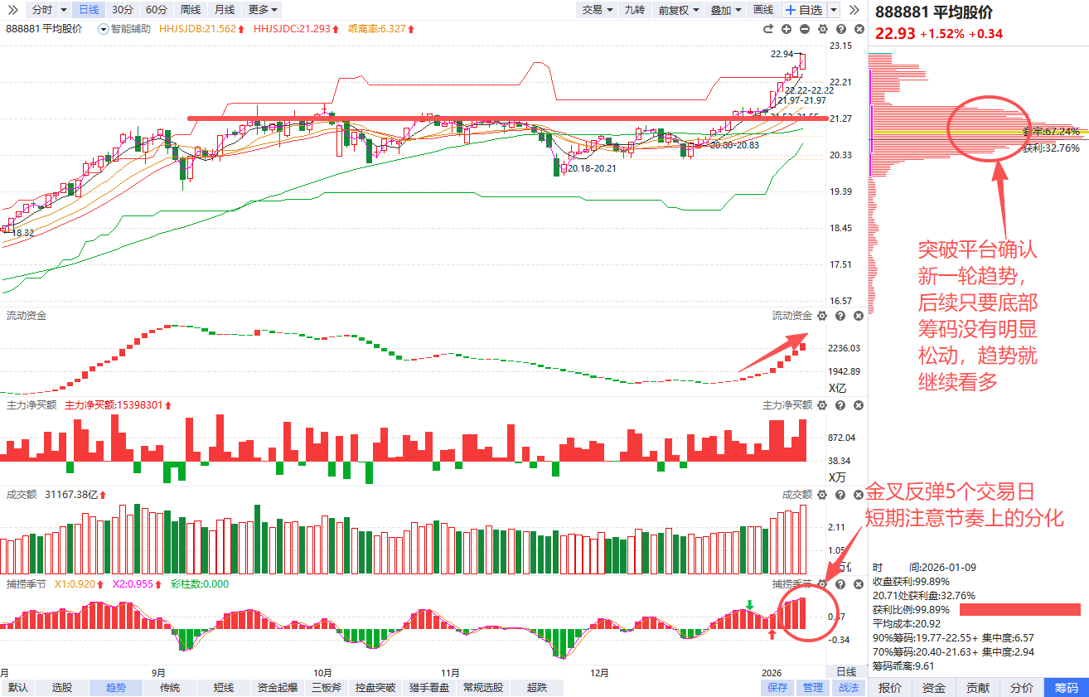Close the 主力净买额 indicator panel

click(x=859, y=405)
